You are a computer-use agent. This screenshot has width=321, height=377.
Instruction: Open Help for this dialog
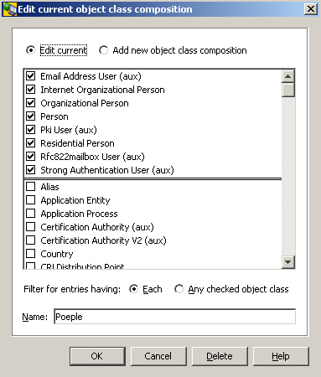pyautogui.click(x=281, y=356)
